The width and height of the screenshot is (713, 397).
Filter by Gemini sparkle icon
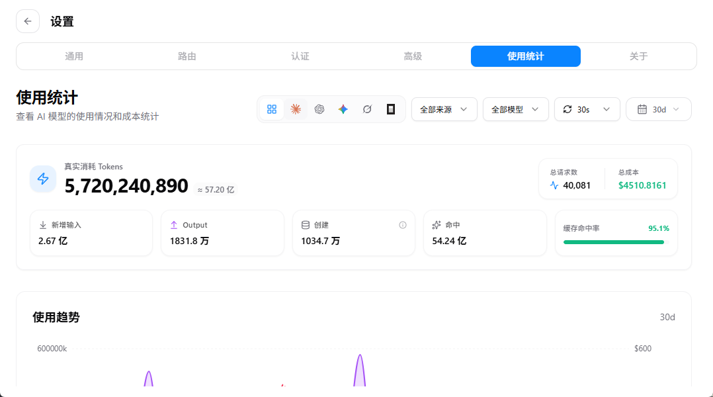(343, 109)
